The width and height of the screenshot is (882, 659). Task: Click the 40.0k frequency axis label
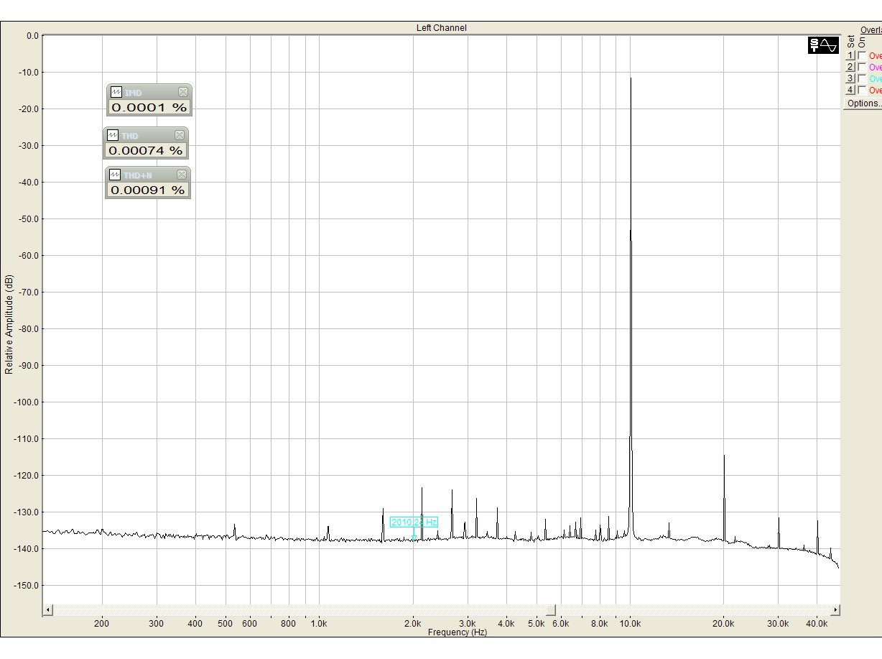[x=817, y=624]
